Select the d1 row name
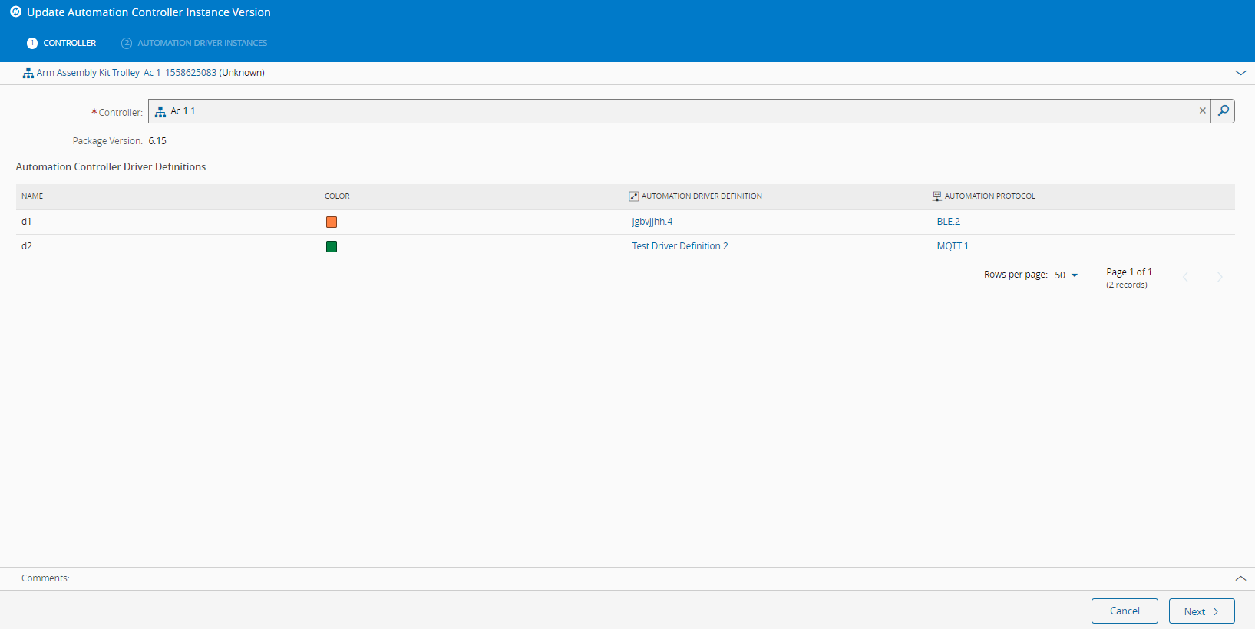The height and width of the screenshot is (629, 1255). [x=27, y=222]
